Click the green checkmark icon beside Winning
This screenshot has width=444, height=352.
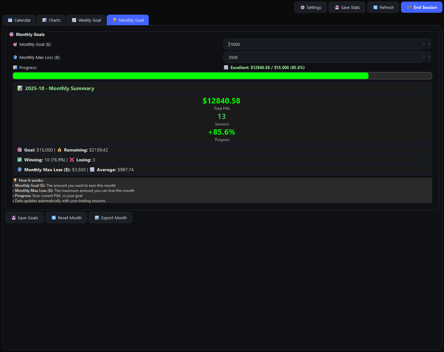click(x=20, y=160)
